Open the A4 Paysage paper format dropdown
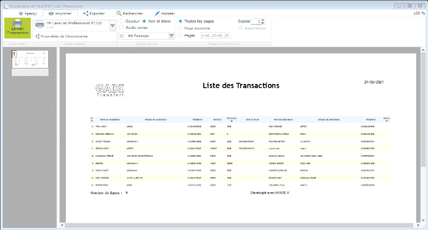This screenshot has height=230, width=428. 171,35
